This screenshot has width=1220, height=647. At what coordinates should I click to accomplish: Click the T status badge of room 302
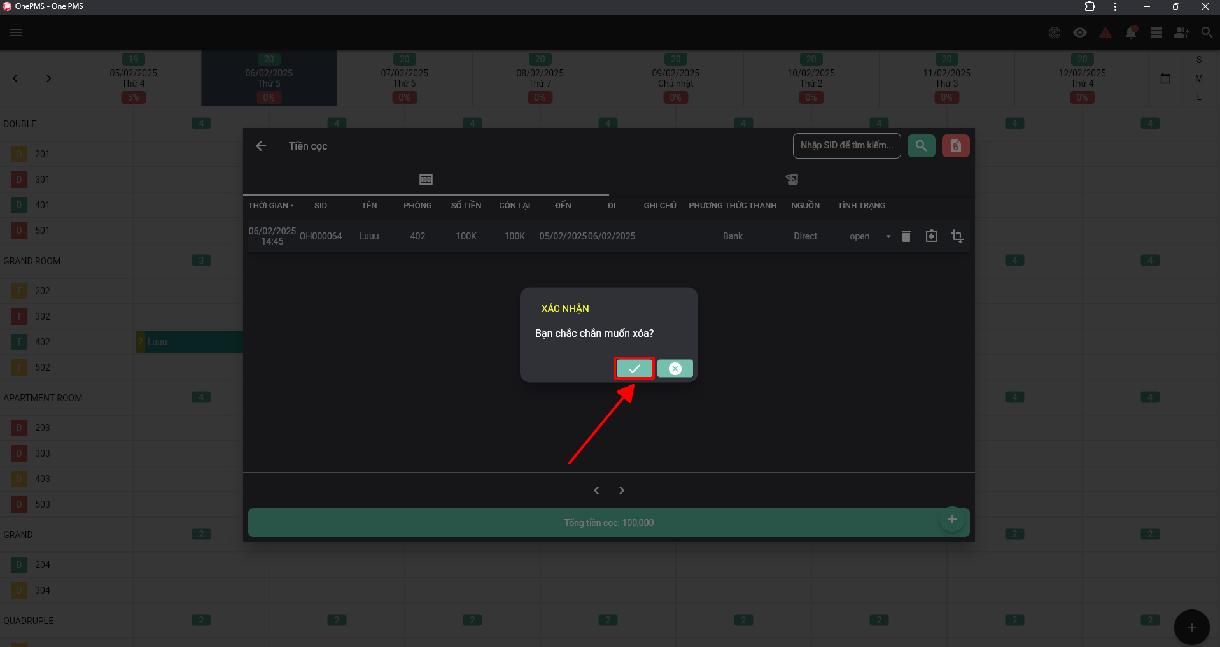point(19,316)
